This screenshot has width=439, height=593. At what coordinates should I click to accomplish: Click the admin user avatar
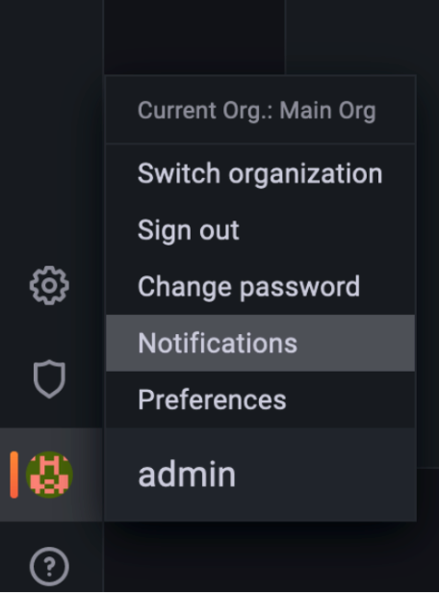coord(49,475)
